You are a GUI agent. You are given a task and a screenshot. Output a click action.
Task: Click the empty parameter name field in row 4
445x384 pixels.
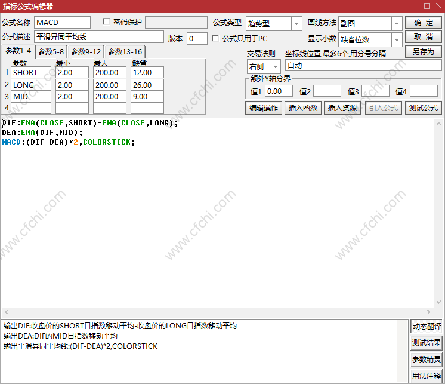pyautogui.click(x=31, y=108)
